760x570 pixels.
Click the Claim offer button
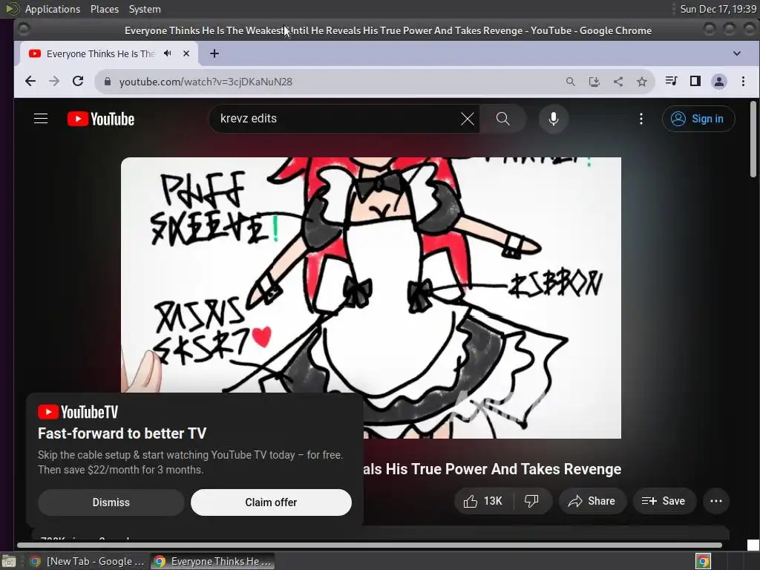tap(271, 502)
